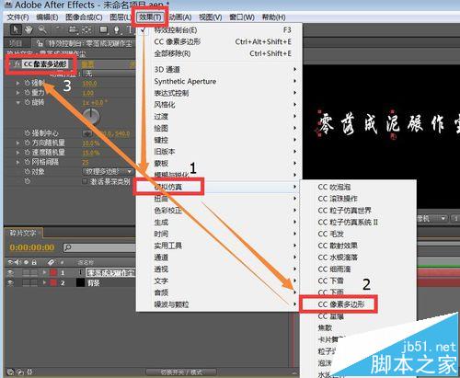Viewport: 460px width, 378px height.
Task: Expand the 网格间隔 property triangle
Action: pos(18,162)
